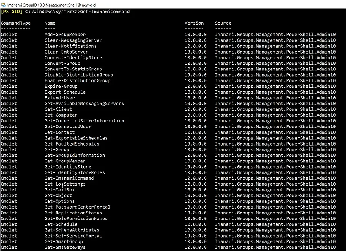Screen dimensions: 346x251
Task: Click the window title 'Imanami GroupID 10.0 Management Shell'
Action: click(x=42, y=5)
